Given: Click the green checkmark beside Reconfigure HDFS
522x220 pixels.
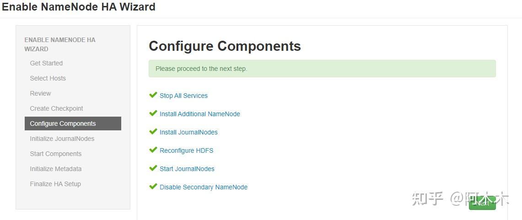Looking at the screenshot, I should tap(153, 150).
